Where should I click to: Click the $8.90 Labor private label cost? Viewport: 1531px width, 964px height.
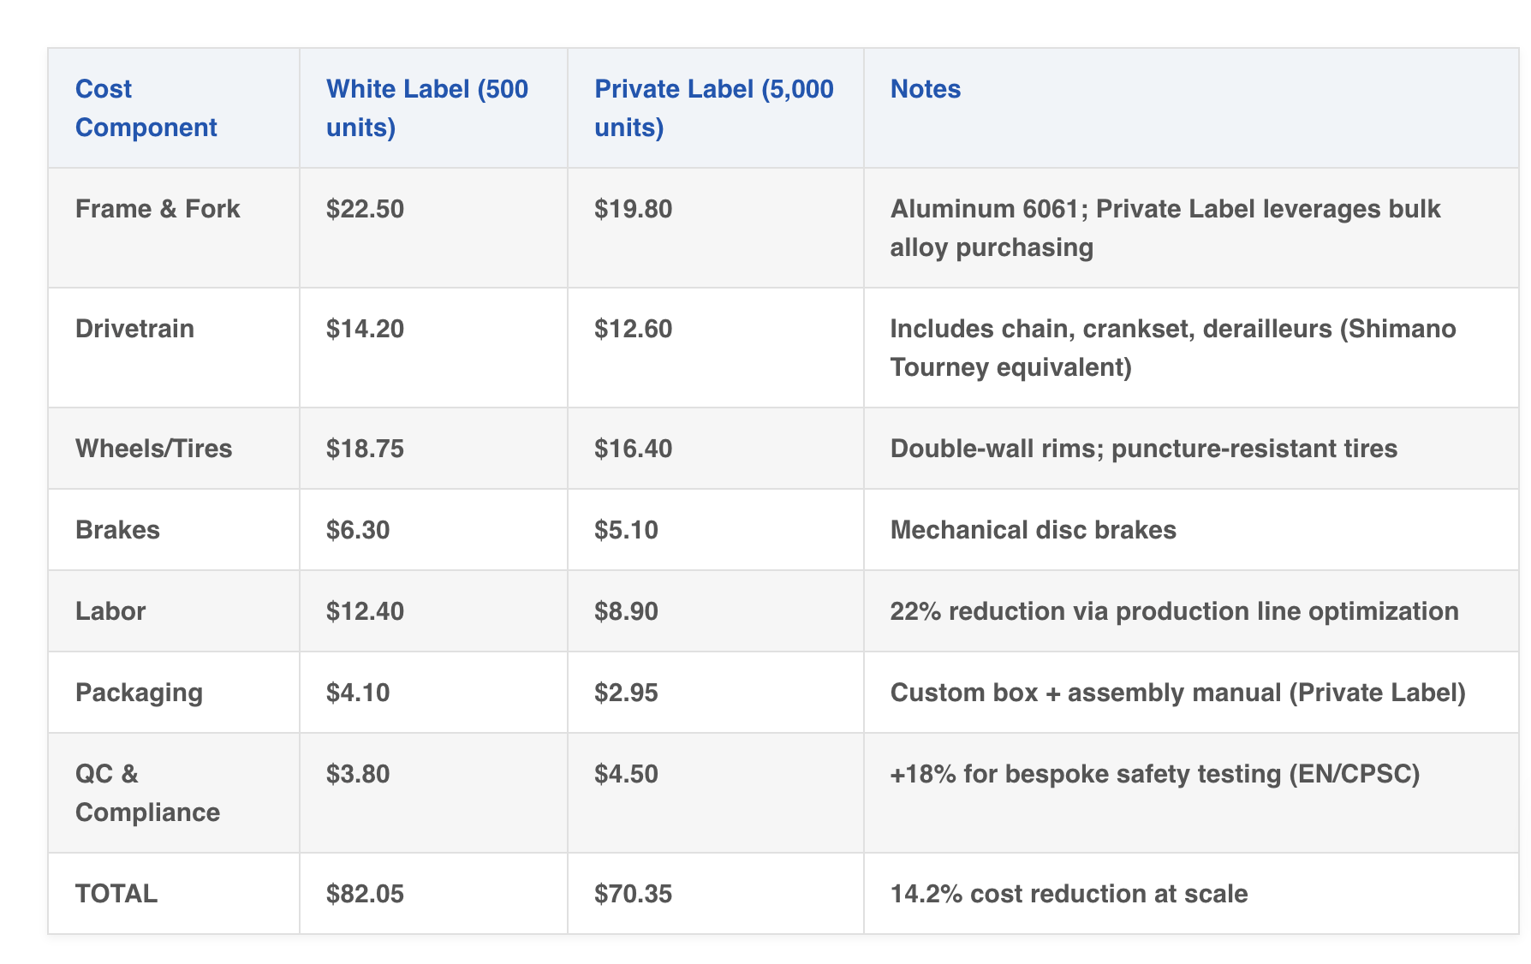point(626,611)
